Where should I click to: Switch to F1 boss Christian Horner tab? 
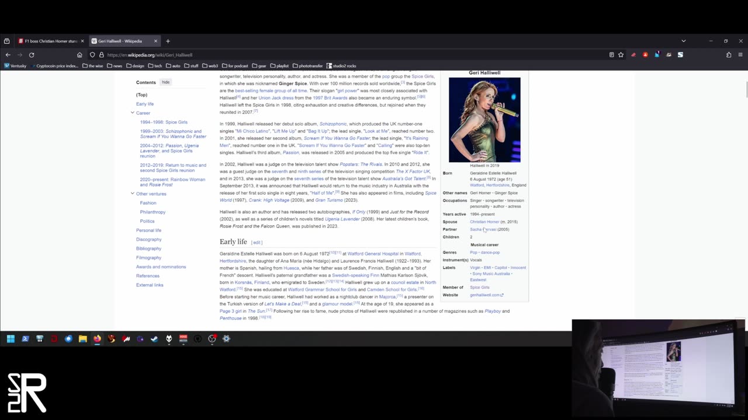pyautogui.click(x=50, y=41)
